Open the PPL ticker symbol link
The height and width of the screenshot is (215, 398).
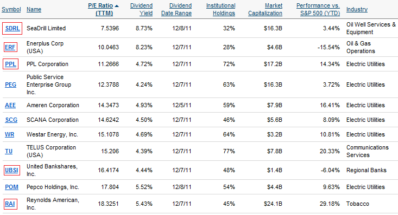11,64
